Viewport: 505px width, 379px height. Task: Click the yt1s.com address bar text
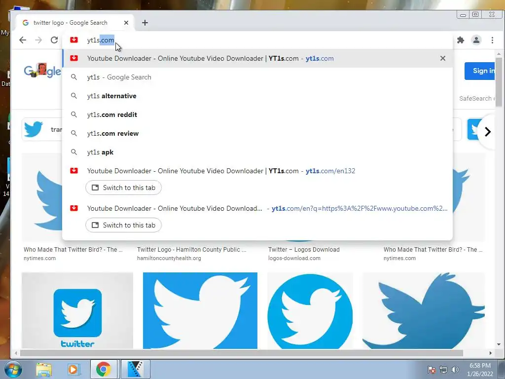101,40
